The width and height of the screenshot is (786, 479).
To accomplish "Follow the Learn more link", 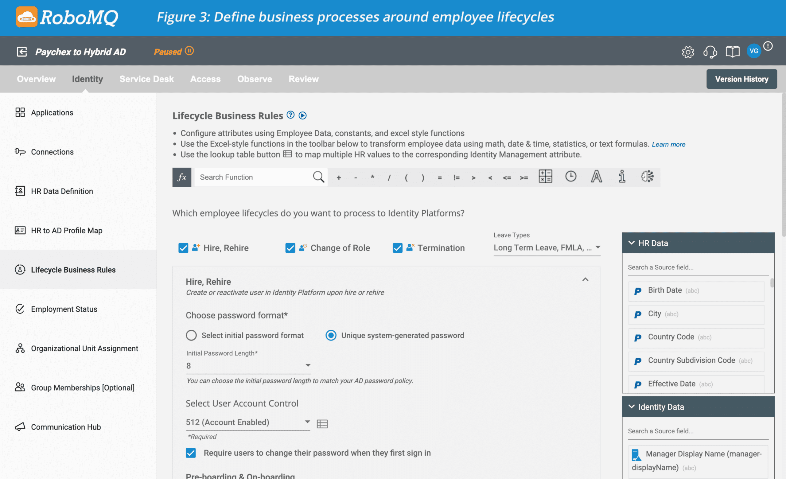I will (x=668, y=144).
